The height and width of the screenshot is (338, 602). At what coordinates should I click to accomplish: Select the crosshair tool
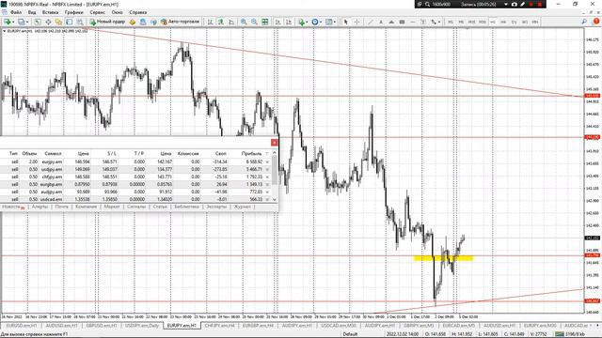click(x=356, y=22)
